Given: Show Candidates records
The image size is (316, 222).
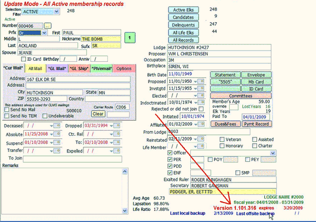Looking at the screenshot, I should (x=184, y=17).
